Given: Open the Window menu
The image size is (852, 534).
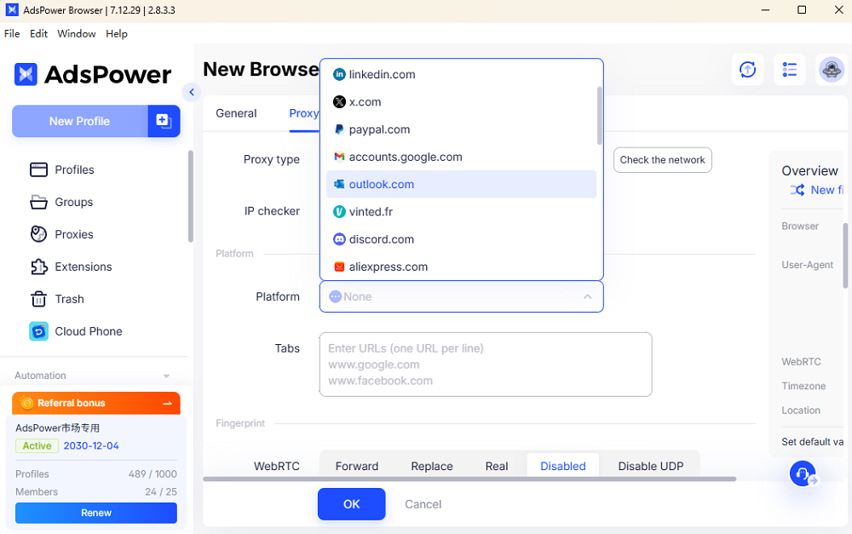Looking at the screenshot, I should [76, 33].
